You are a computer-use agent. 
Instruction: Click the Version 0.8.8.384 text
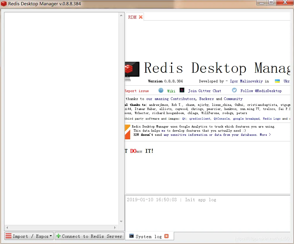click(165, 81)
